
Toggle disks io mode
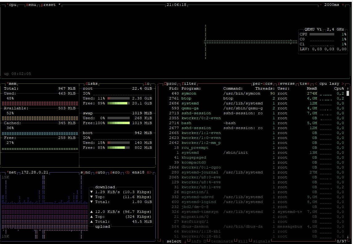coord(147,83)
